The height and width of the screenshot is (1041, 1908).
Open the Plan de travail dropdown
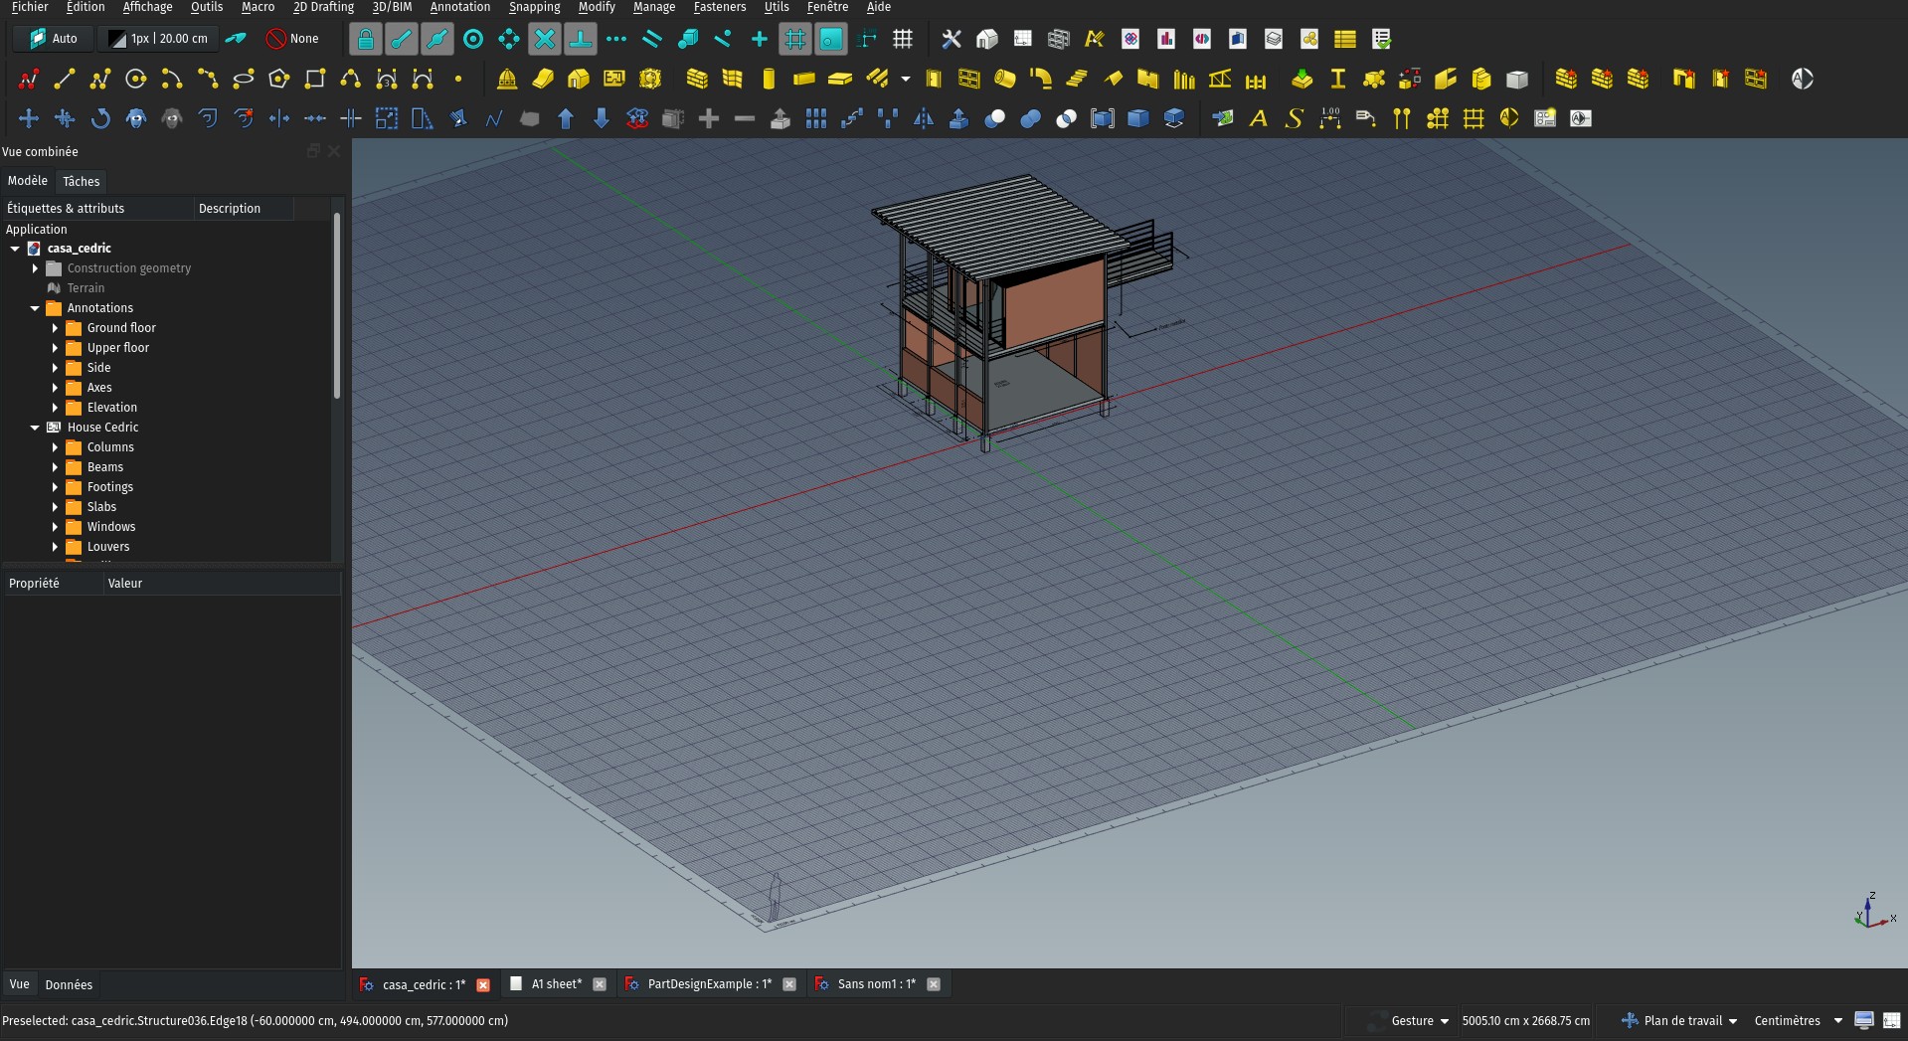coord(1679,1020)
